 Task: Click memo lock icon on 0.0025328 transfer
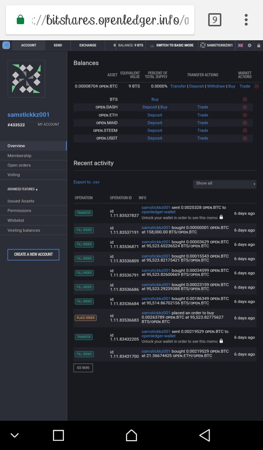pos(221,217)
